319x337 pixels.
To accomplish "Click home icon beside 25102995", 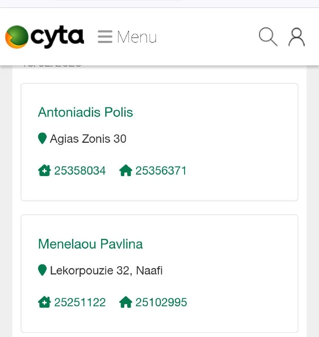I will 126,302.
